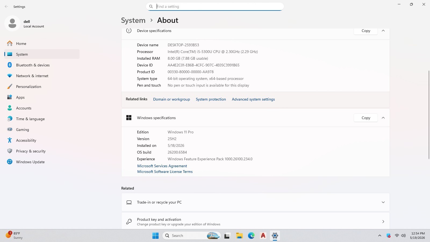Click the Bluetooth icon in sidebar
This screenshot has width=430, height=242.
click(x=10, y=65)
